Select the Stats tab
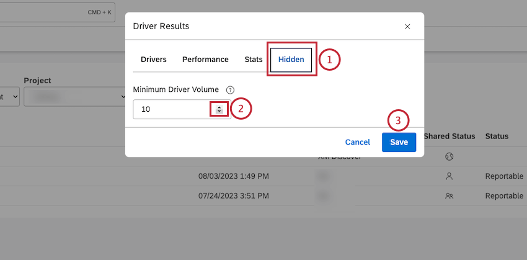The image size is (527, 260). click(x=254, y=60)
